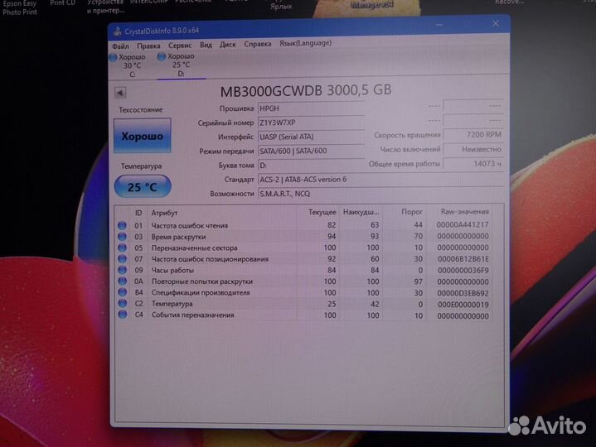Click the C: drive status indicator circle
This screenshot has width=596, height=447.
coord(113,57)
